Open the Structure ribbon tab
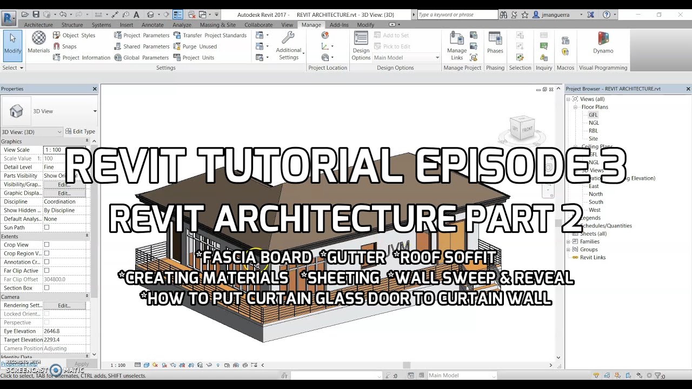692x389 pixels. (x=72, y=25)
